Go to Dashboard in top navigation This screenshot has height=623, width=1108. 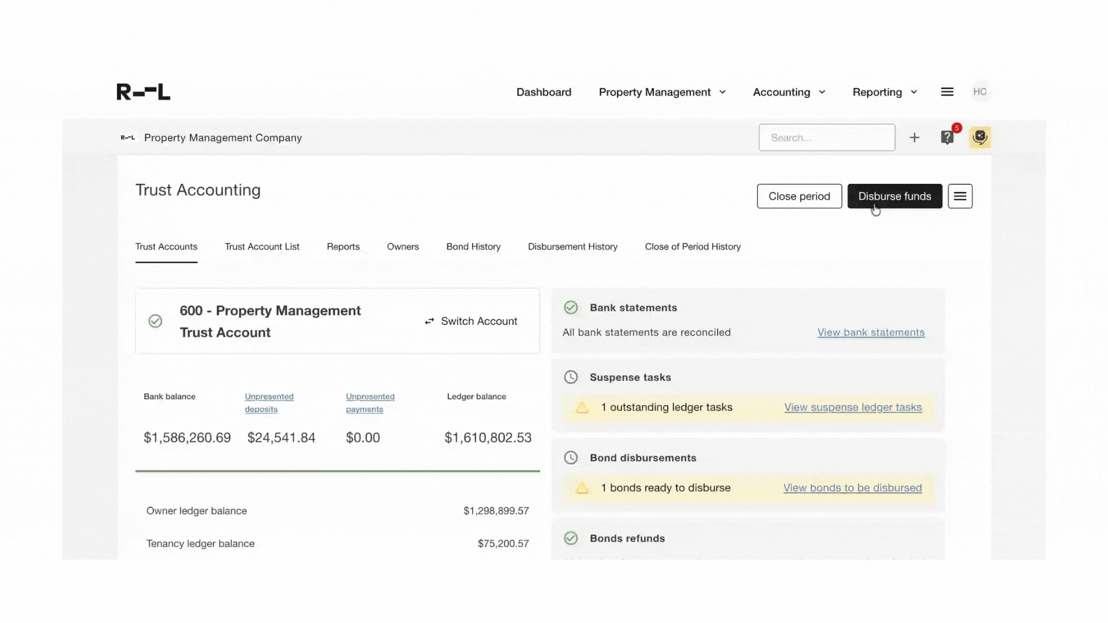click(x=544, y=92)
